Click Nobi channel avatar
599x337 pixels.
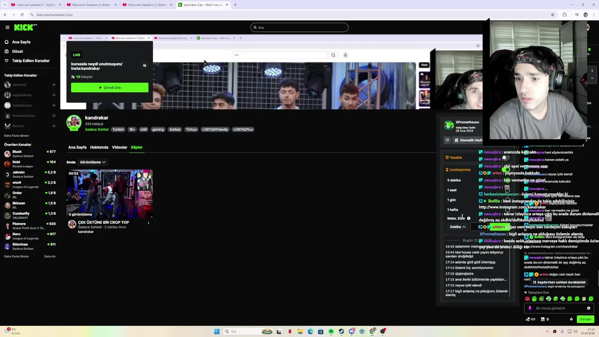(x=7, y=164)
